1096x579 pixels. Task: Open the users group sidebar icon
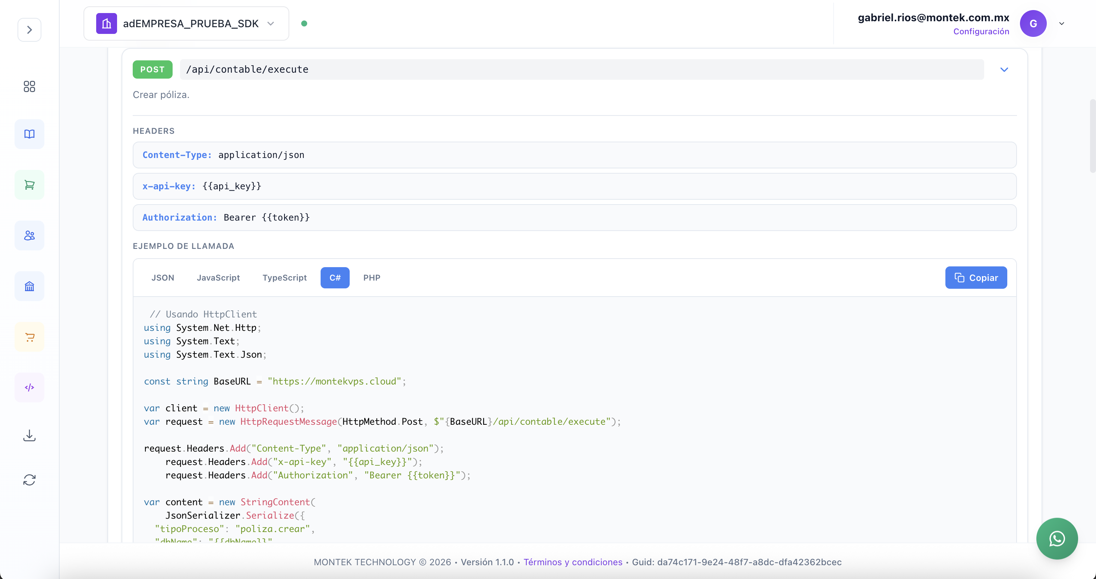click(x=29, y=235)
